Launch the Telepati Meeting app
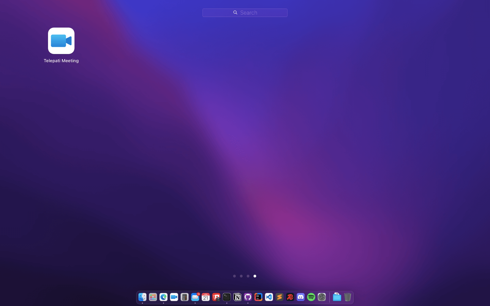Image resolution: width=490 pixels, height=306 pixels. [61, 41]
